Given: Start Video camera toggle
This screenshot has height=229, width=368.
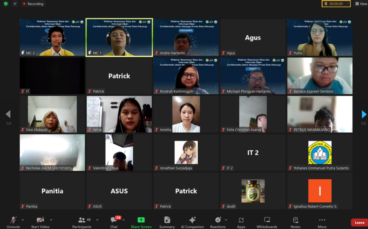Looking at the screenshot, I should tap(40, 220).
